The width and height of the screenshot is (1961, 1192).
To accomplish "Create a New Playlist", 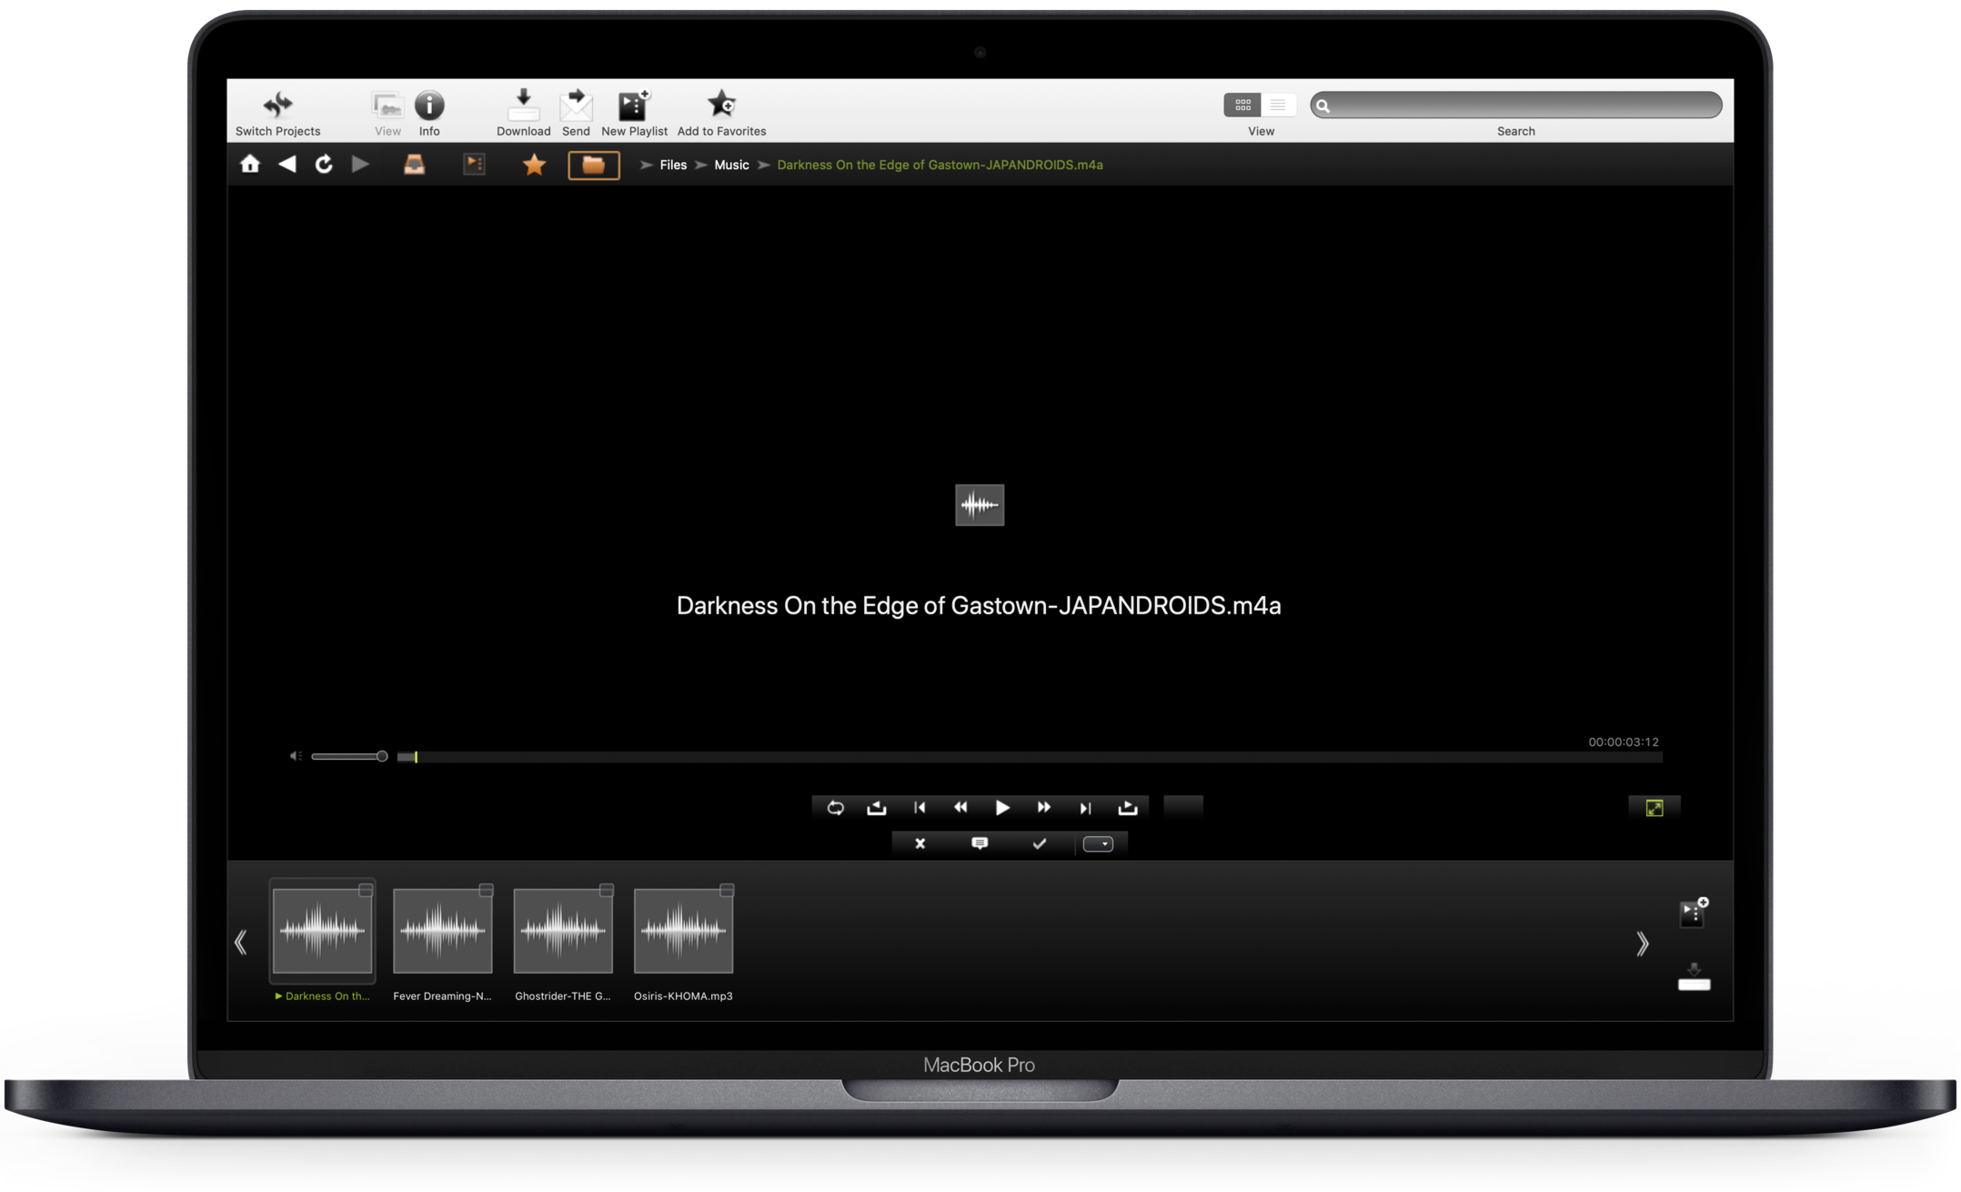I will 634,106.
